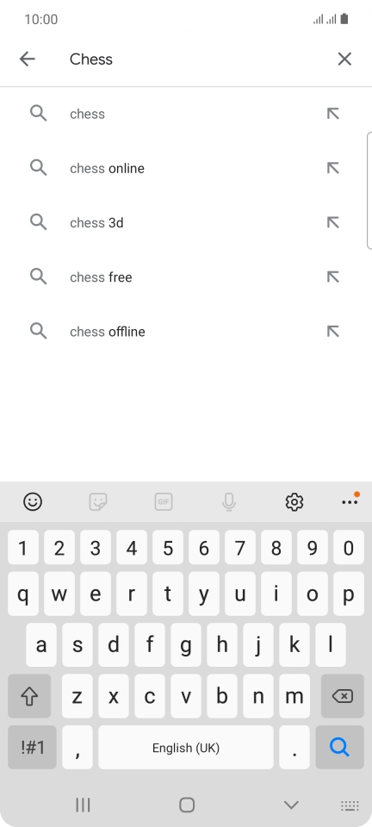
Task: Hide keyboard using down chevron
Action: coord(291,805)
